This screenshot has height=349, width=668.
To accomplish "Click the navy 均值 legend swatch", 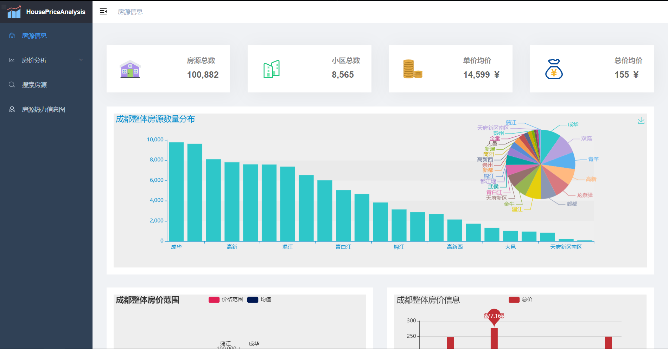I will [253, 299].
